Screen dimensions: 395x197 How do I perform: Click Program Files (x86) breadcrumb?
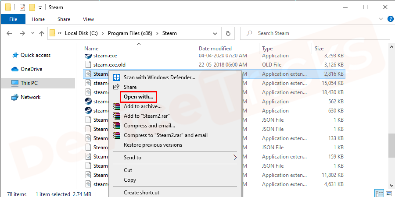point(130,33)
